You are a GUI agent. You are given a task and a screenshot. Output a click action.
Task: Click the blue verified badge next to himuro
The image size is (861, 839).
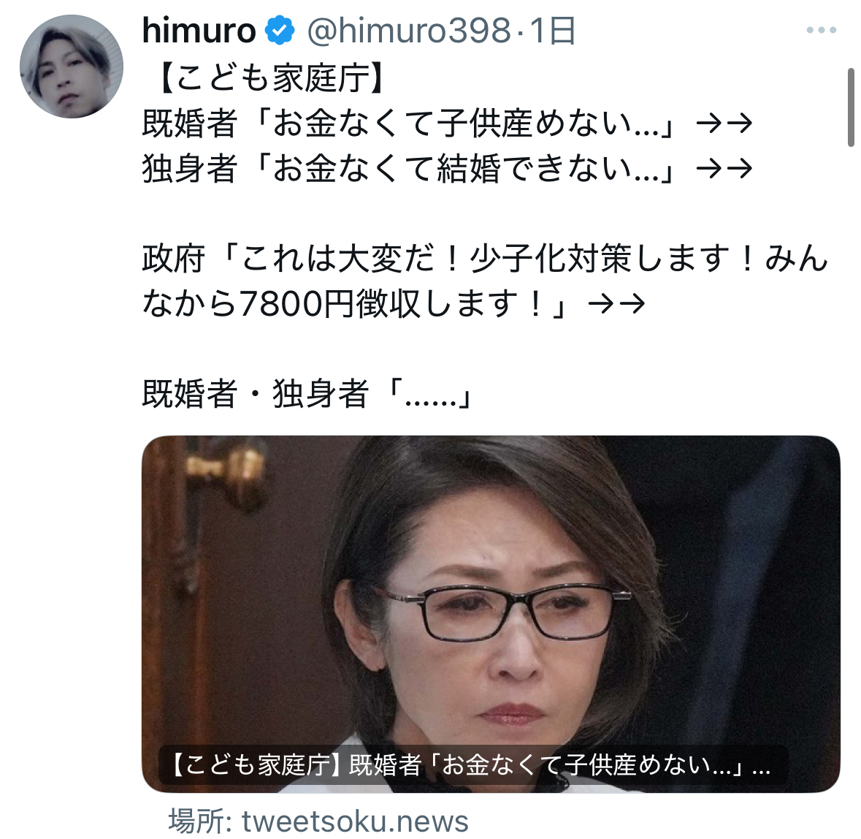pos(280,31)
